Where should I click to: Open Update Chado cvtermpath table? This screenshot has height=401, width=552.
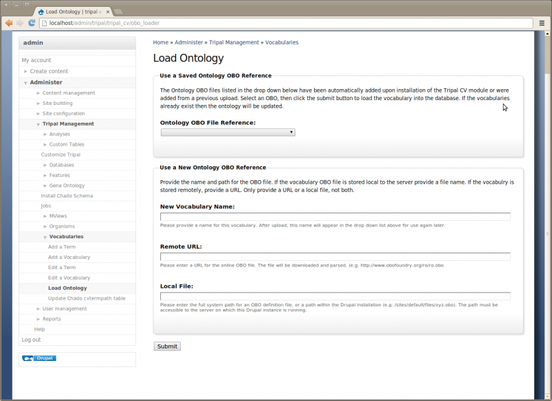(x=87, y=298)
